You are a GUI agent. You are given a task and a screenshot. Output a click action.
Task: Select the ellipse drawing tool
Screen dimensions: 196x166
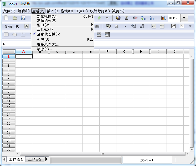(x=15, y=35)
